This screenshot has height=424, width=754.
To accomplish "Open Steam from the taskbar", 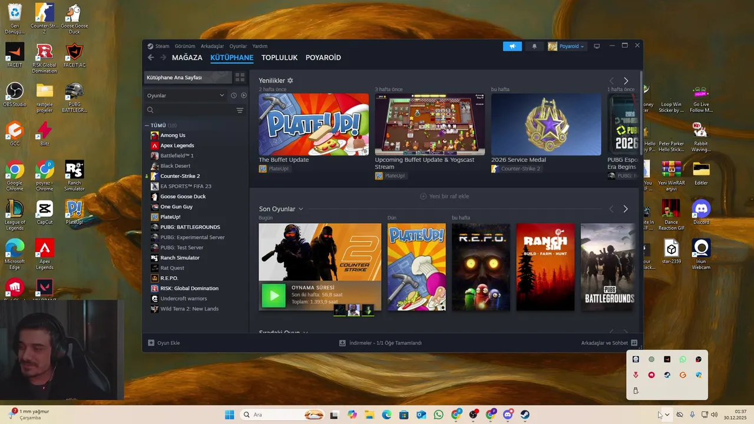I will (524, 415).
